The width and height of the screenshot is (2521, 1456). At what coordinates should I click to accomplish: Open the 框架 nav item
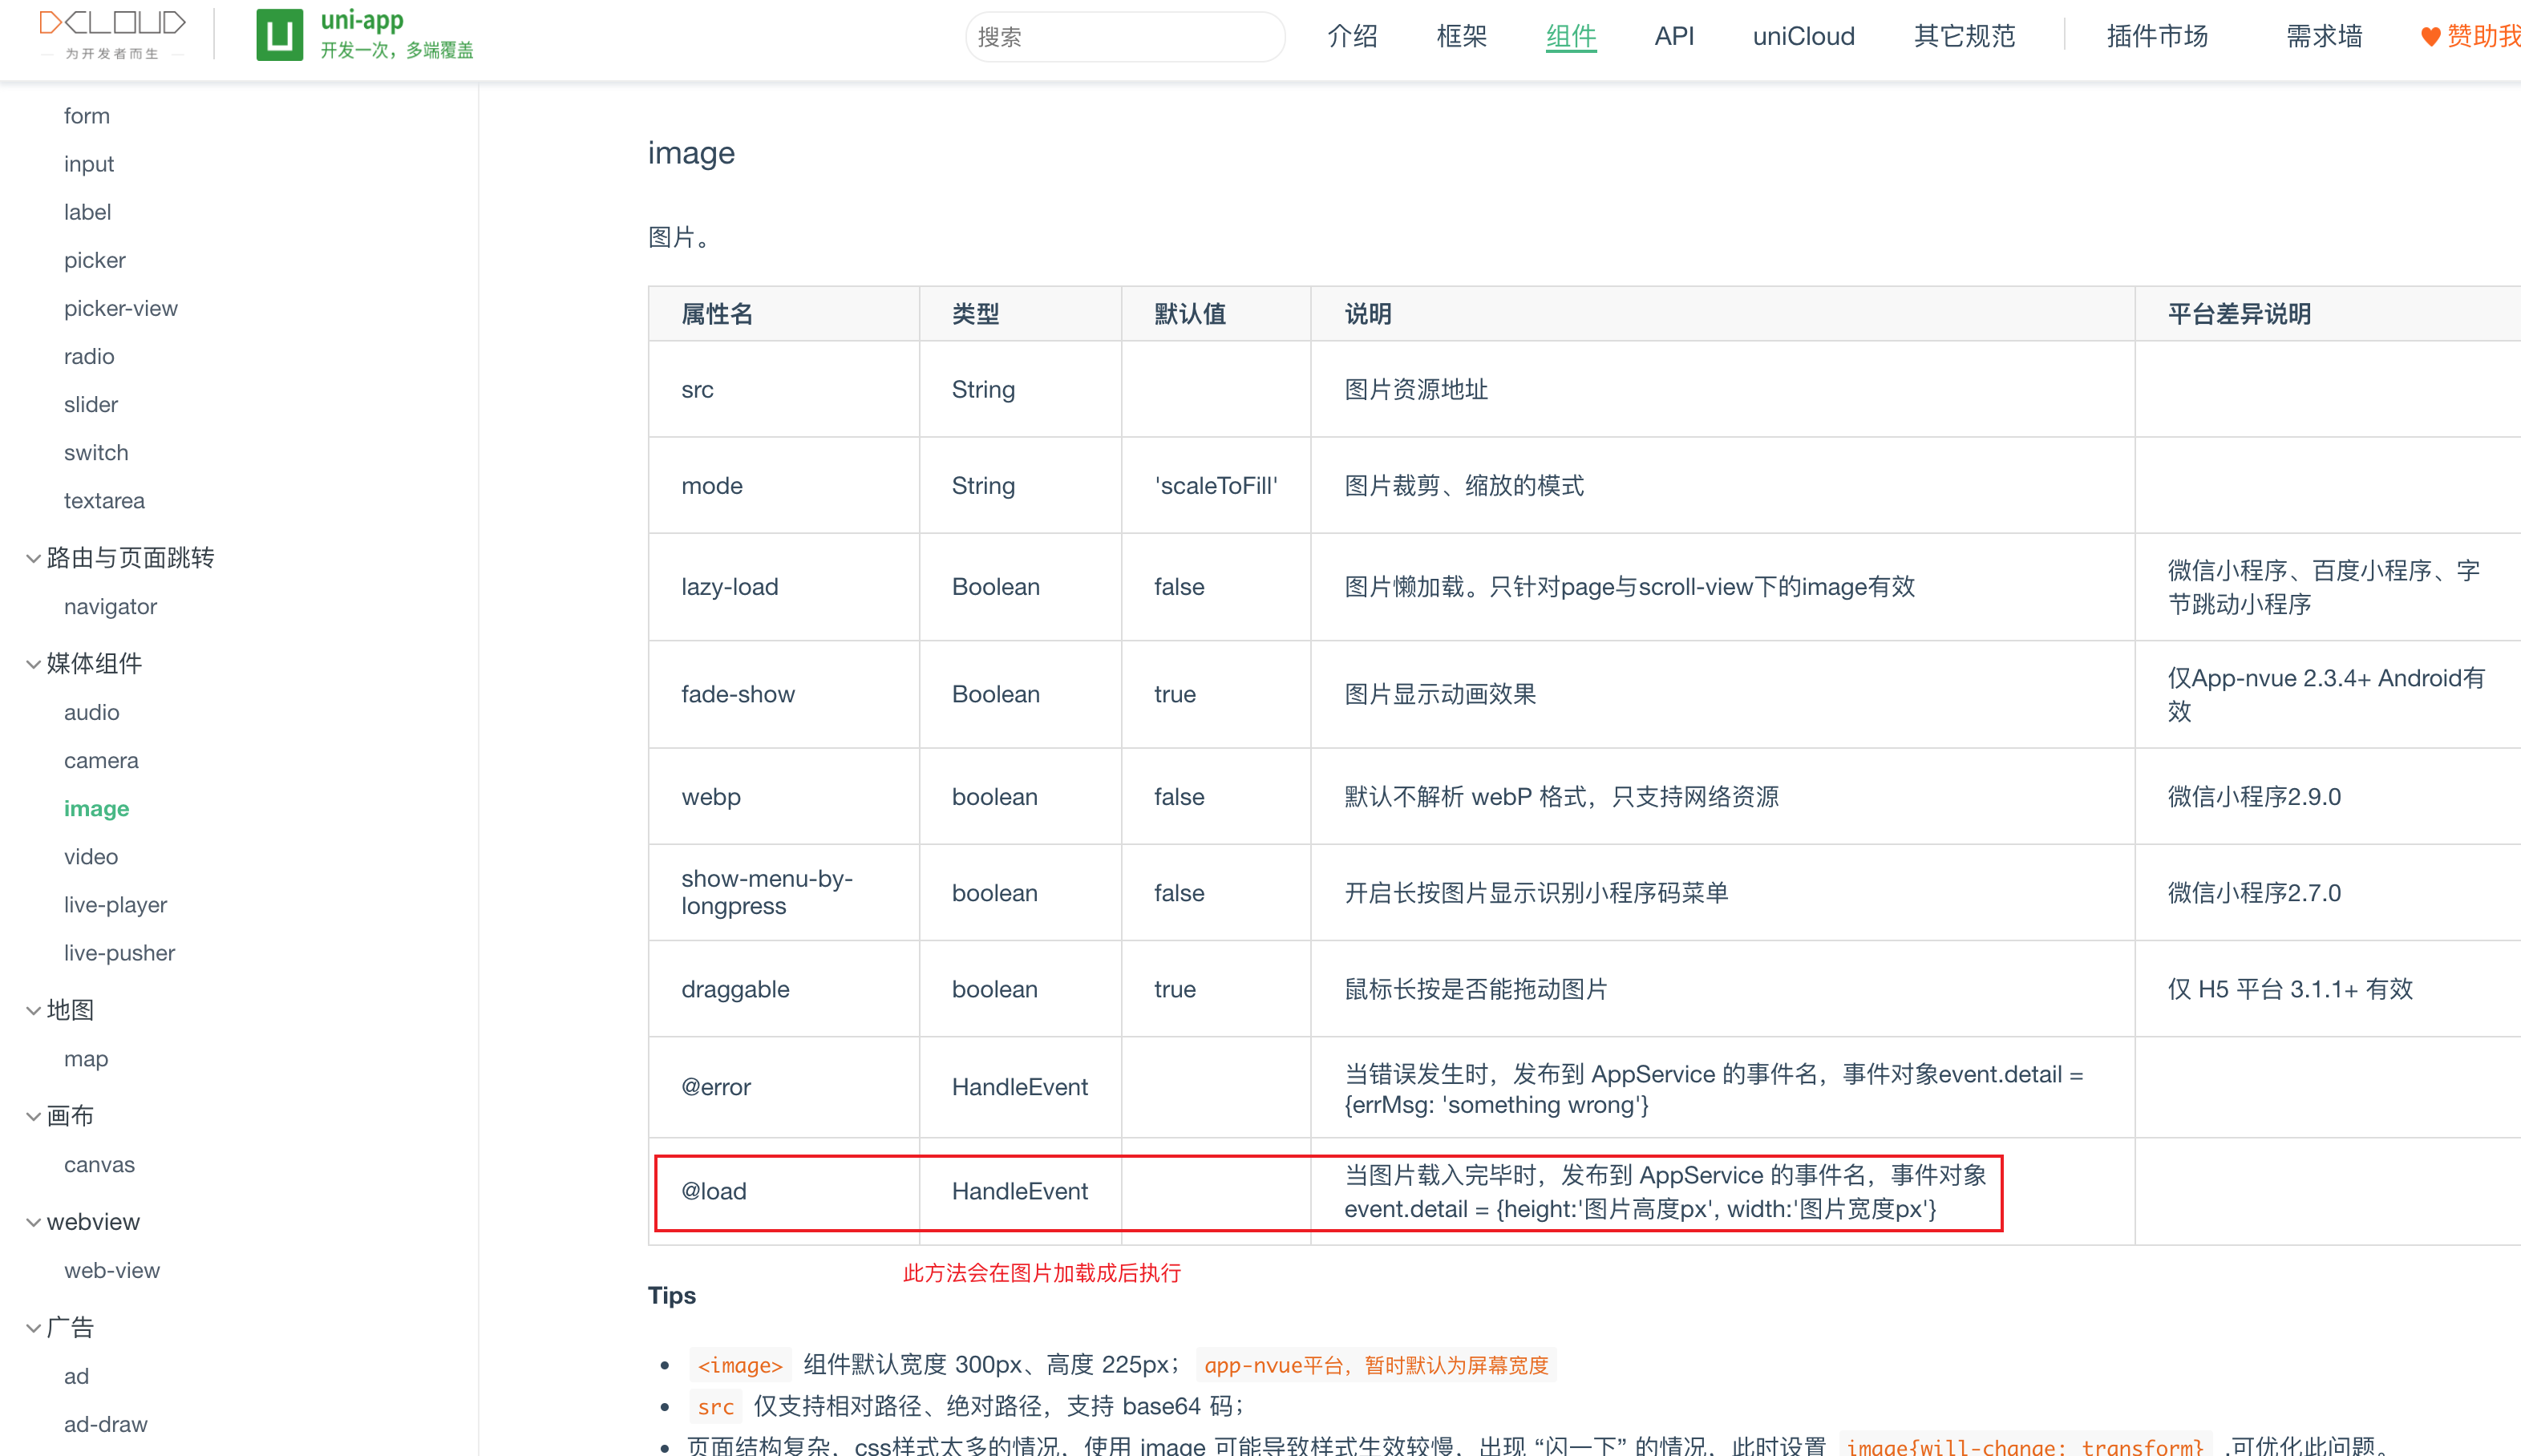point(1461,37)
